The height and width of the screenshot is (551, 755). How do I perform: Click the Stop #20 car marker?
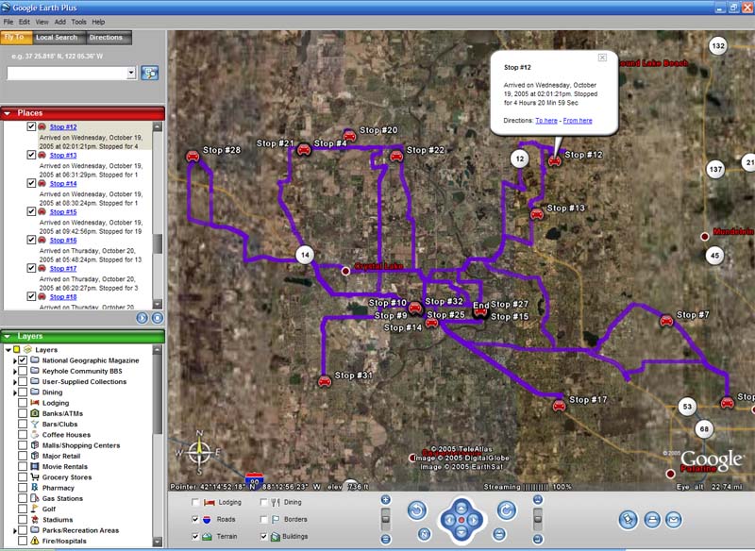pos(350,136)
